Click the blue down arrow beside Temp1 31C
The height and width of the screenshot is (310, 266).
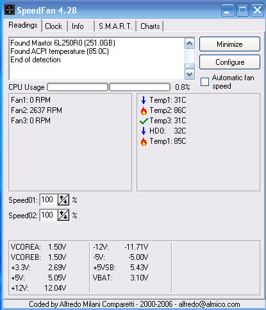point(144,100)
